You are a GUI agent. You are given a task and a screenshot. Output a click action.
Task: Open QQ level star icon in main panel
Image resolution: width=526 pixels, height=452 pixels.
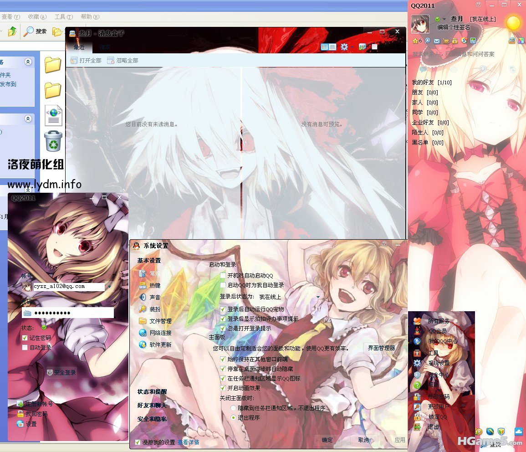point(415,41)
